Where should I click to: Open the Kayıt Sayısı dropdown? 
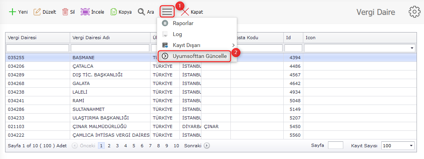coord(411,146)
